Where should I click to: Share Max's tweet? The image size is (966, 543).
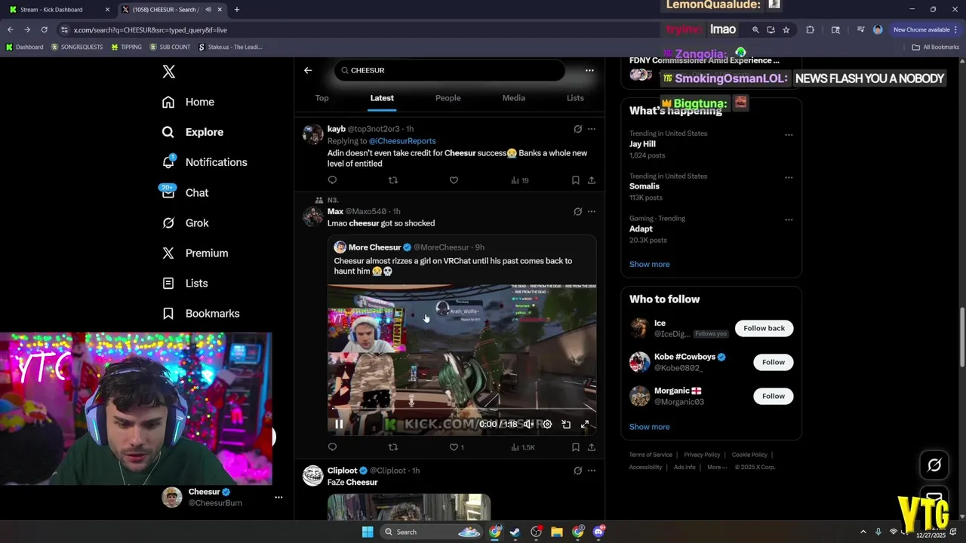[x=591, y=447]
